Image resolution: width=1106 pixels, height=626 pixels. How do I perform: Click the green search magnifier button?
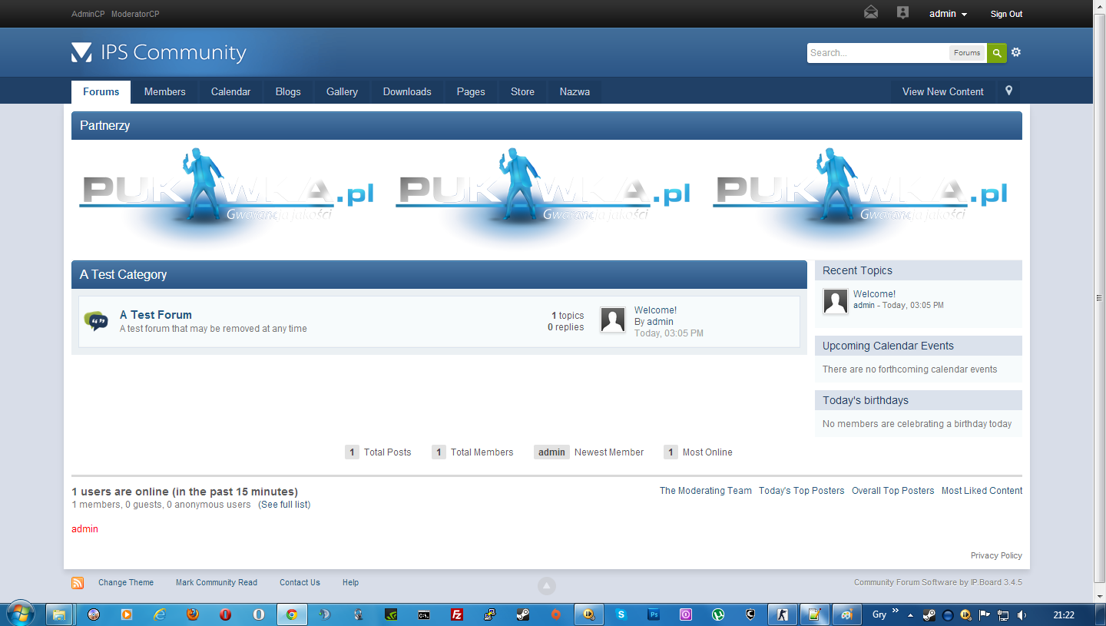coord(996,53)
